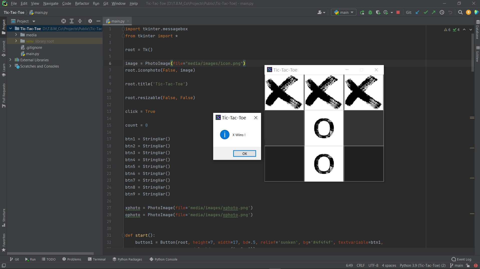Open the Terminal tool window
Image resolution: width=480 pixels, height=269 pixels.
[96, 259]
